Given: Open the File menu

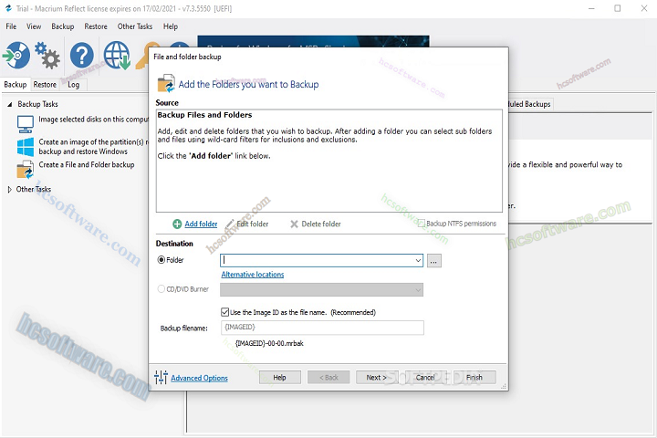Looking at the screenshot, I should [11, 26].
